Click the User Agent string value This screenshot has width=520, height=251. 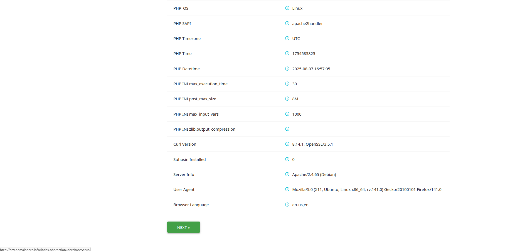[x=367, y=190]
